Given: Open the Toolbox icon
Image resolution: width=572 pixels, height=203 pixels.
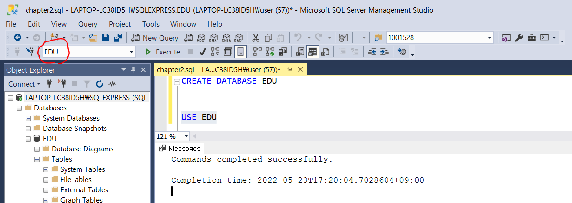Looking at the screenshot, I should (532, 38).
